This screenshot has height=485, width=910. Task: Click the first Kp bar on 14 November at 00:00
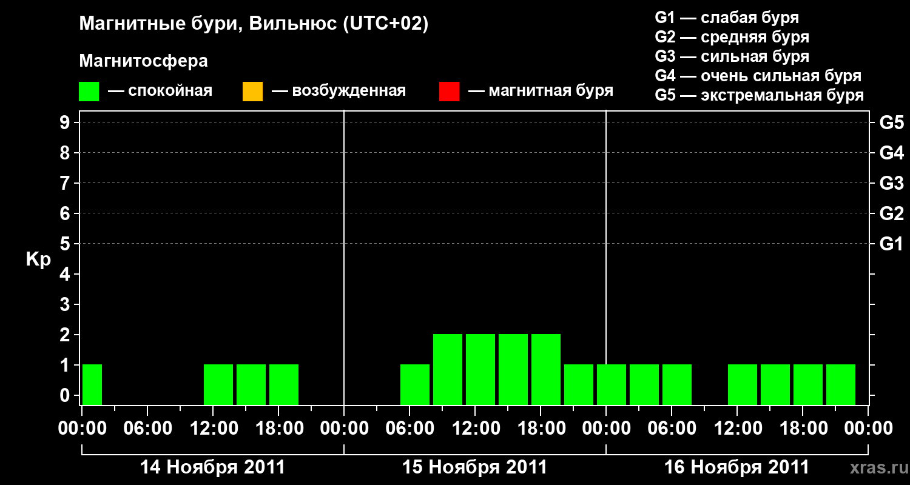click(92, 384)
